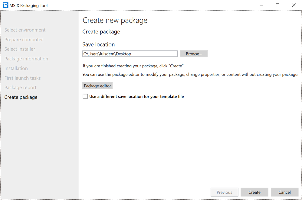Image resolution: width=302 pixels, height=200 pixels.
Task: Click the Save location path field
Action: [x=130, y=54]
